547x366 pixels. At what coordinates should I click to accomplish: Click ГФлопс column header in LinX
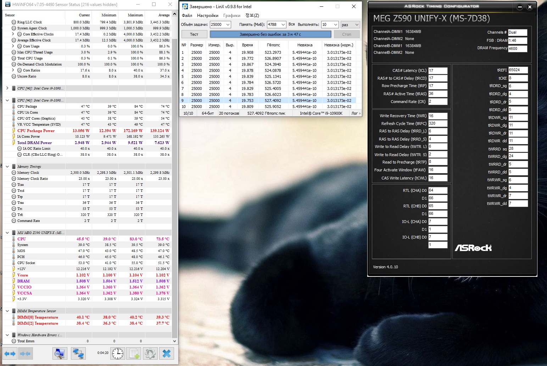[273, 45]
